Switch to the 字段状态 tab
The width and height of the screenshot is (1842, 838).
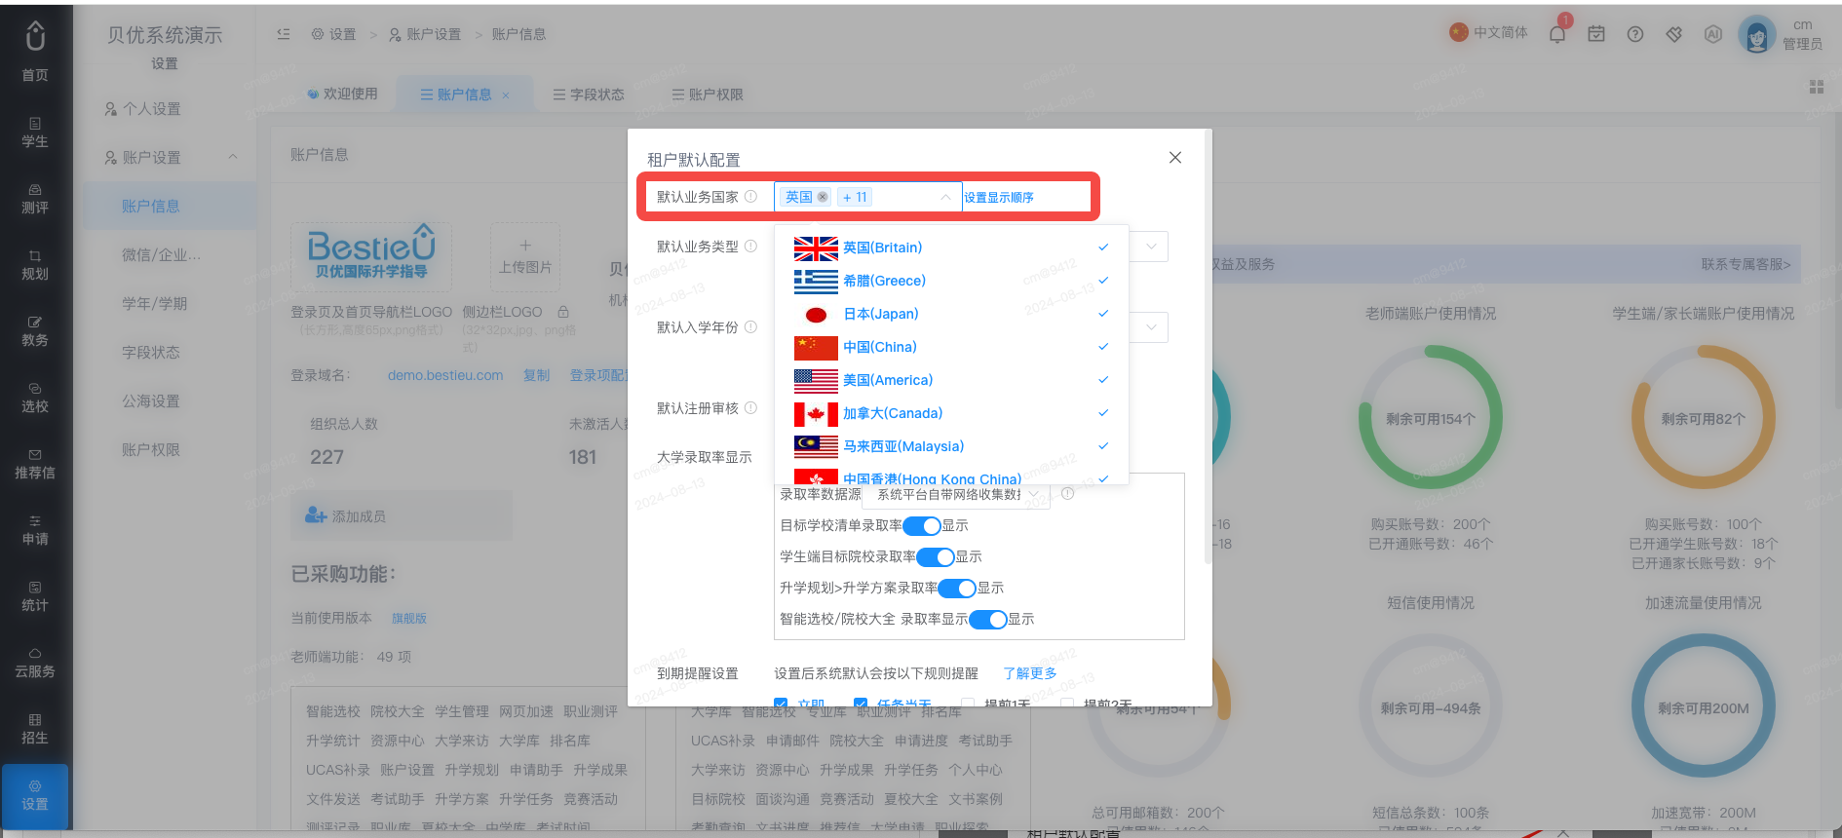click(x=589, y=95)
